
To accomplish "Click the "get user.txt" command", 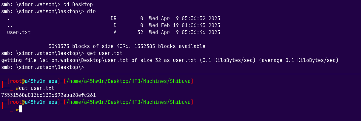I will 104,53.
